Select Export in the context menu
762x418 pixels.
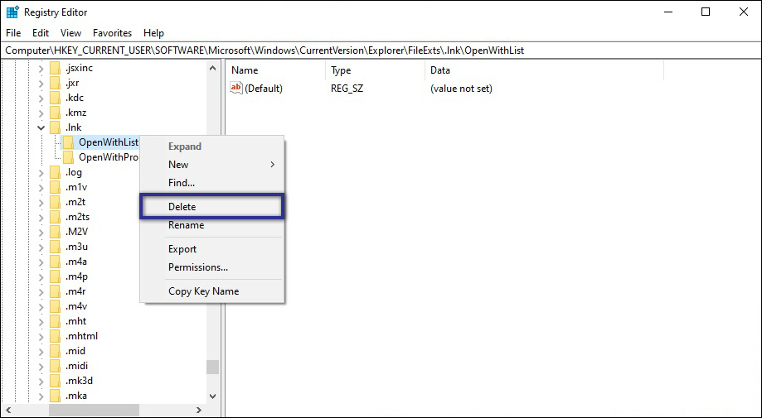[x=212, y=249]
